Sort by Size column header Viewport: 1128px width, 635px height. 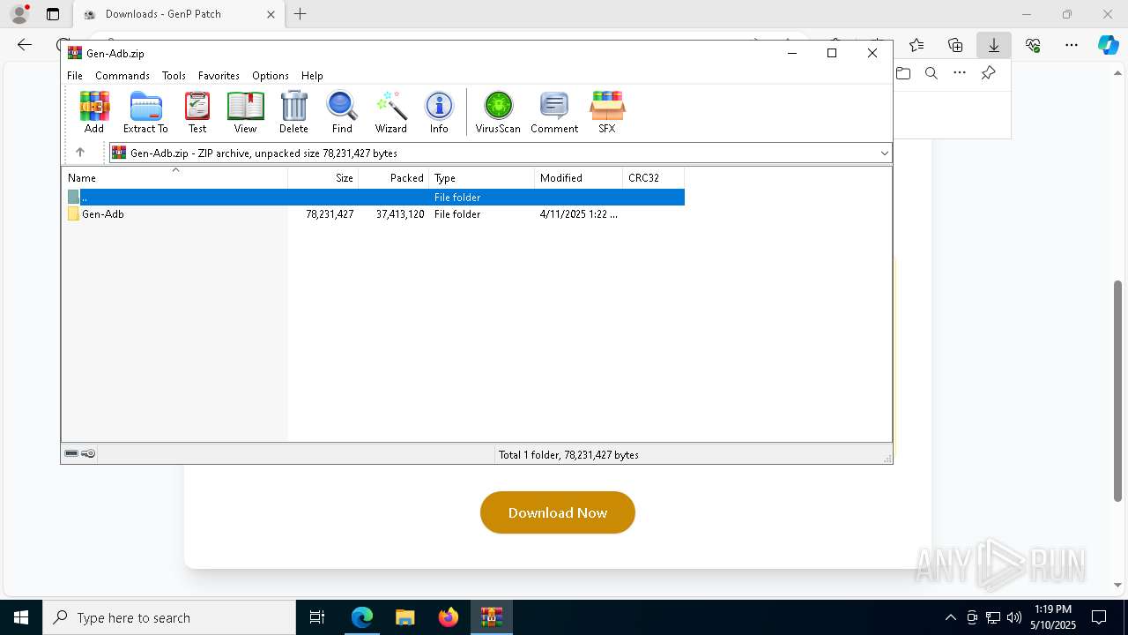coord(323,177)
